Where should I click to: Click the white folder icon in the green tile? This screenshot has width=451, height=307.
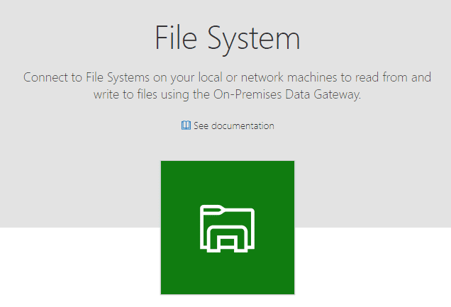227,228
